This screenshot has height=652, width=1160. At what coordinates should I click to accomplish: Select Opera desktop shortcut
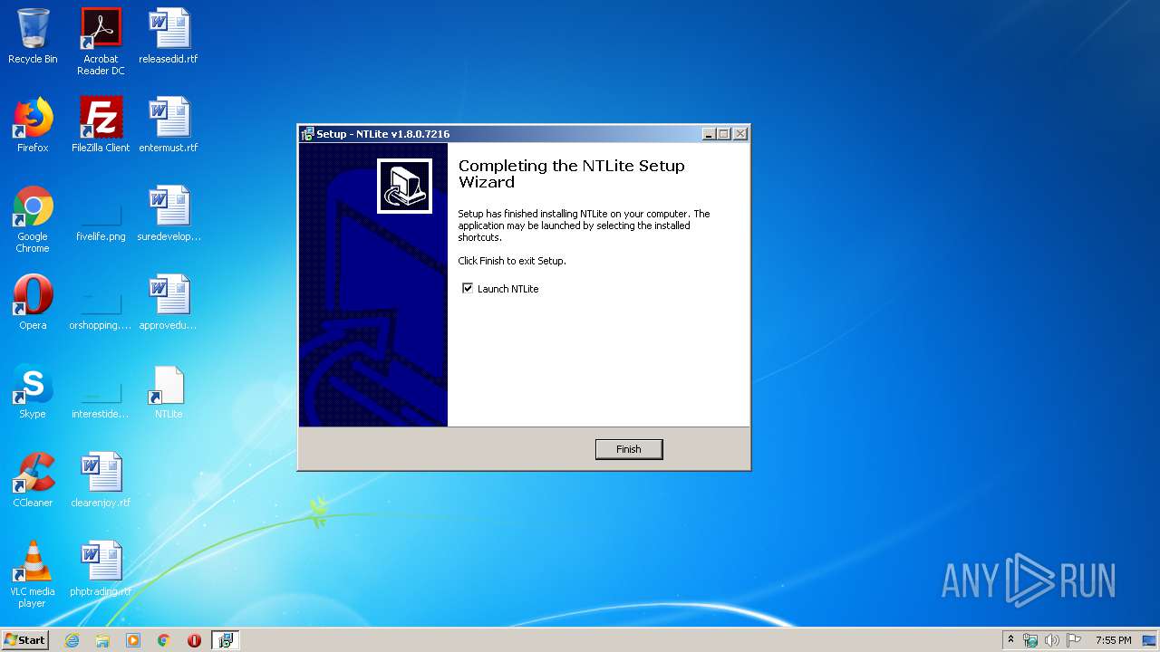pyautogui.click(x=33, y=302)
